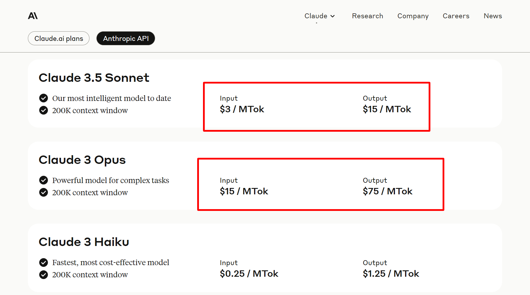This screenshot has width=530, height=295.
Task: Click checkmark beside 'Fastest, most cost-effective model'
Action: (44, 263)
